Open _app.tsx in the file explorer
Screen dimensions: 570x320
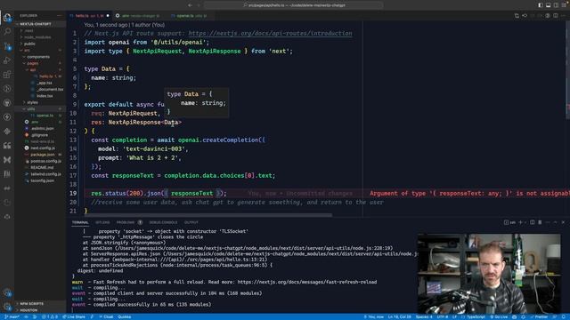[x=40, y=83]
